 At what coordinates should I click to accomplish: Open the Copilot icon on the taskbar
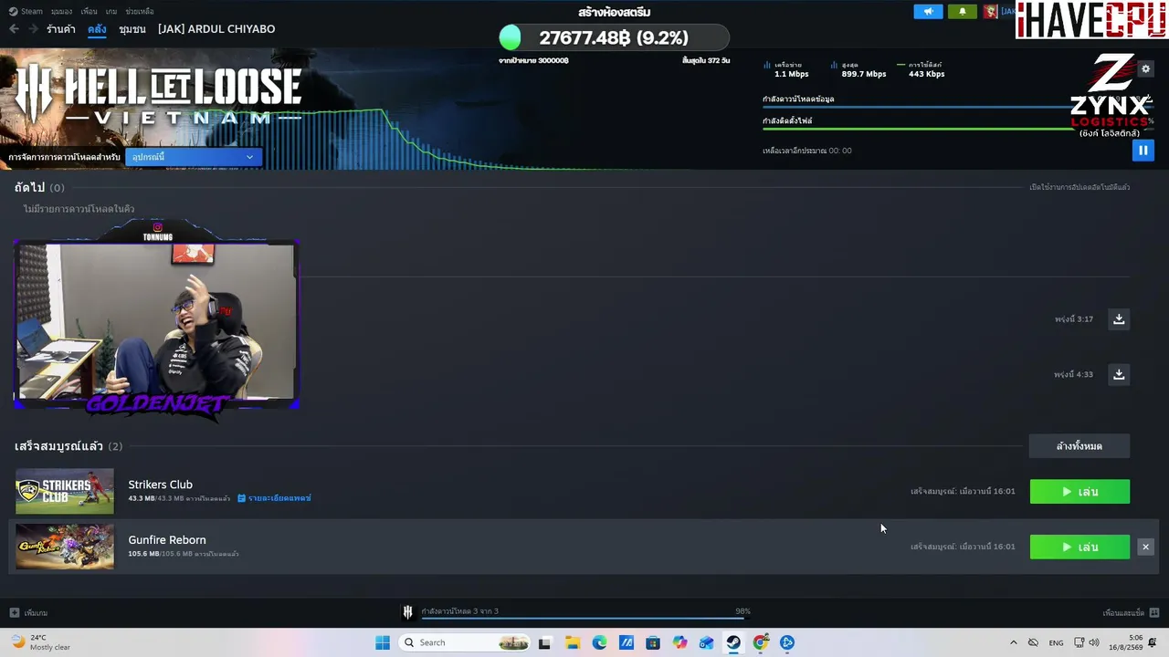pos(679,642)
